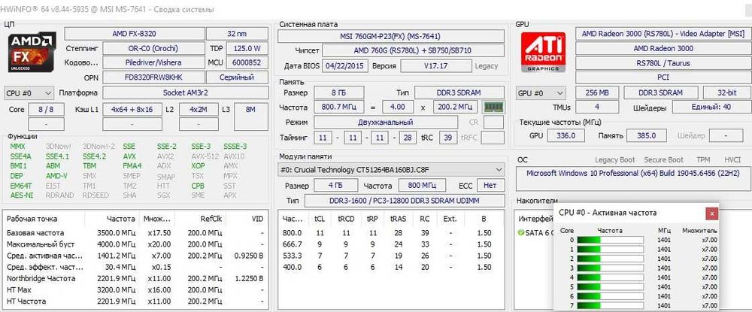Expand the Crucial memory module dropdown
This screenshot has height=312, width=752.
[391, 169]
